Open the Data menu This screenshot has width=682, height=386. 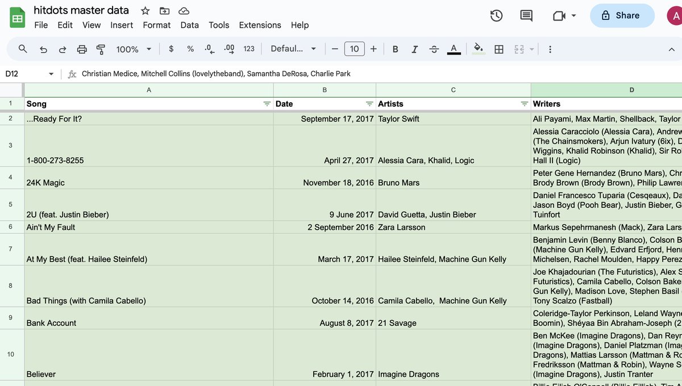(190, 25)
